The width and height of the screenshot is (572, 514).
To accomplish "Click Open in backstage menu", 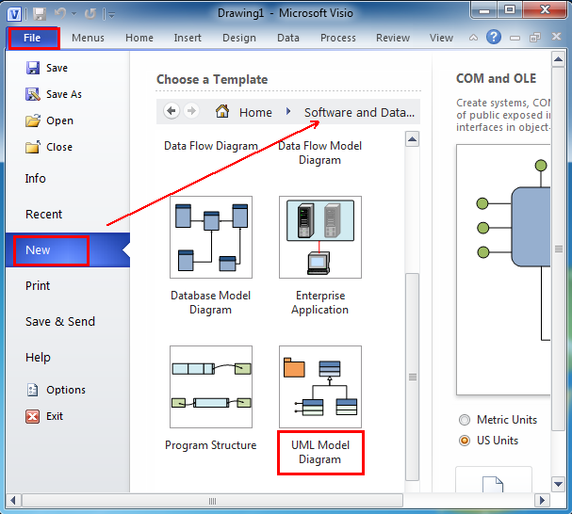I will (x=49, y=120).
